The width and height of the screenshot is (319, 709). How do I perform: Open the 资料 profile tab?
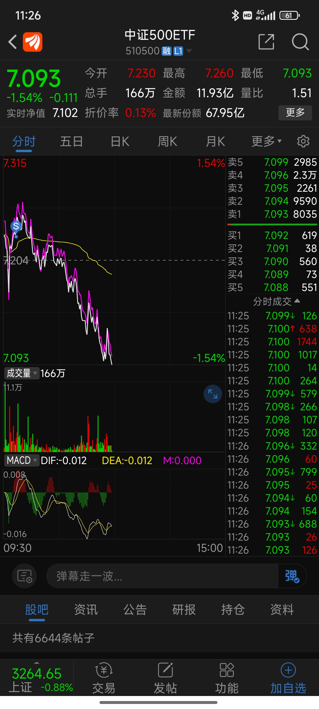[x=282, y=609]
